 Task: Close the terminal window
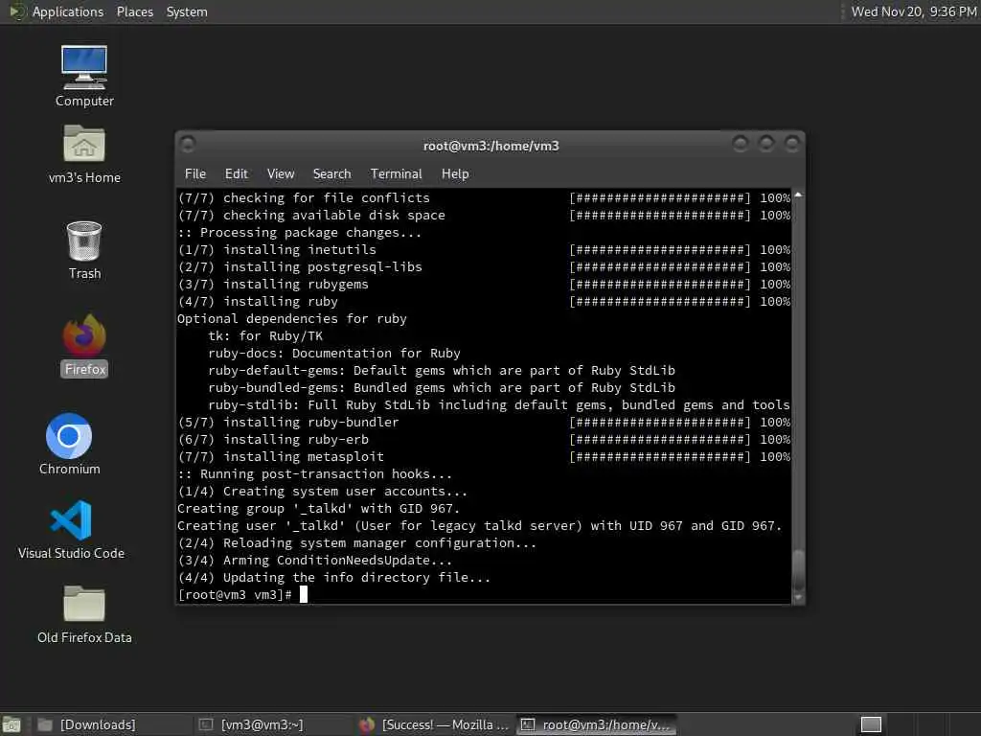point(791,145)
